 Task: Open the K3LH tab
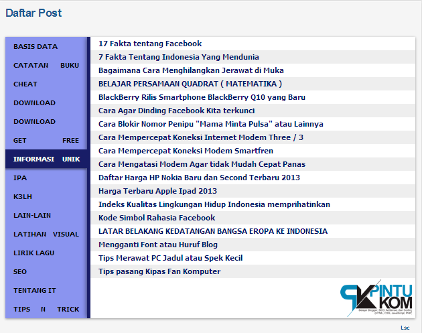46,196
